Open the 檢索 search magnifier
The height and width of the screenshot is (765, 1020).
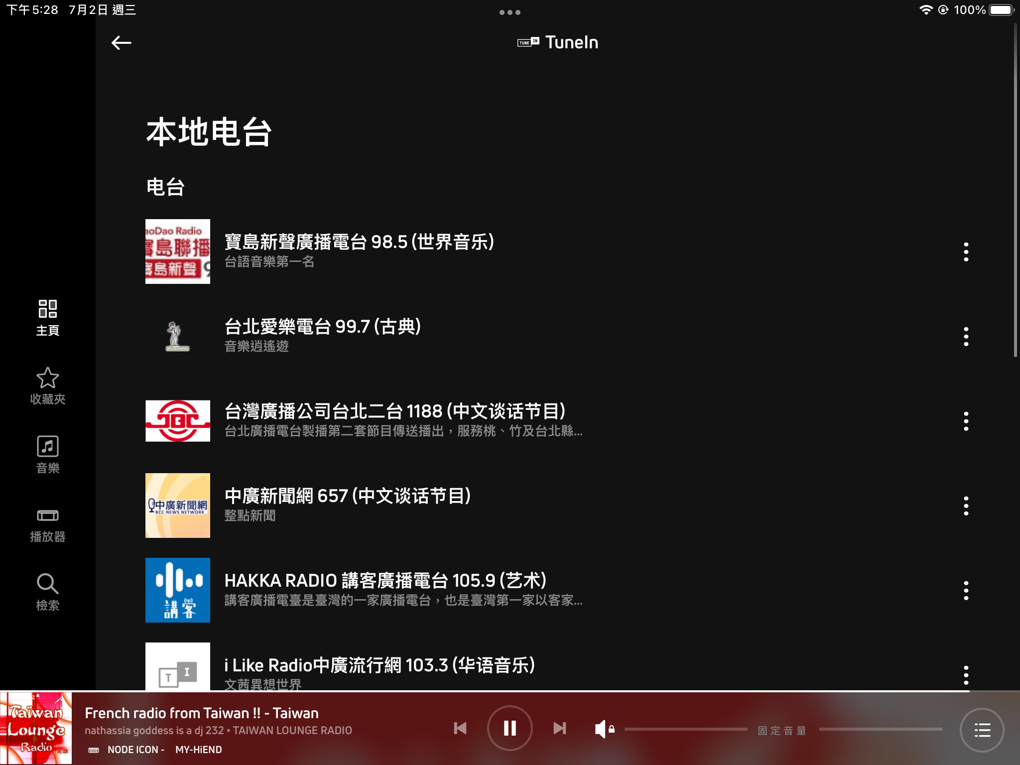click(x=48, y=592)
